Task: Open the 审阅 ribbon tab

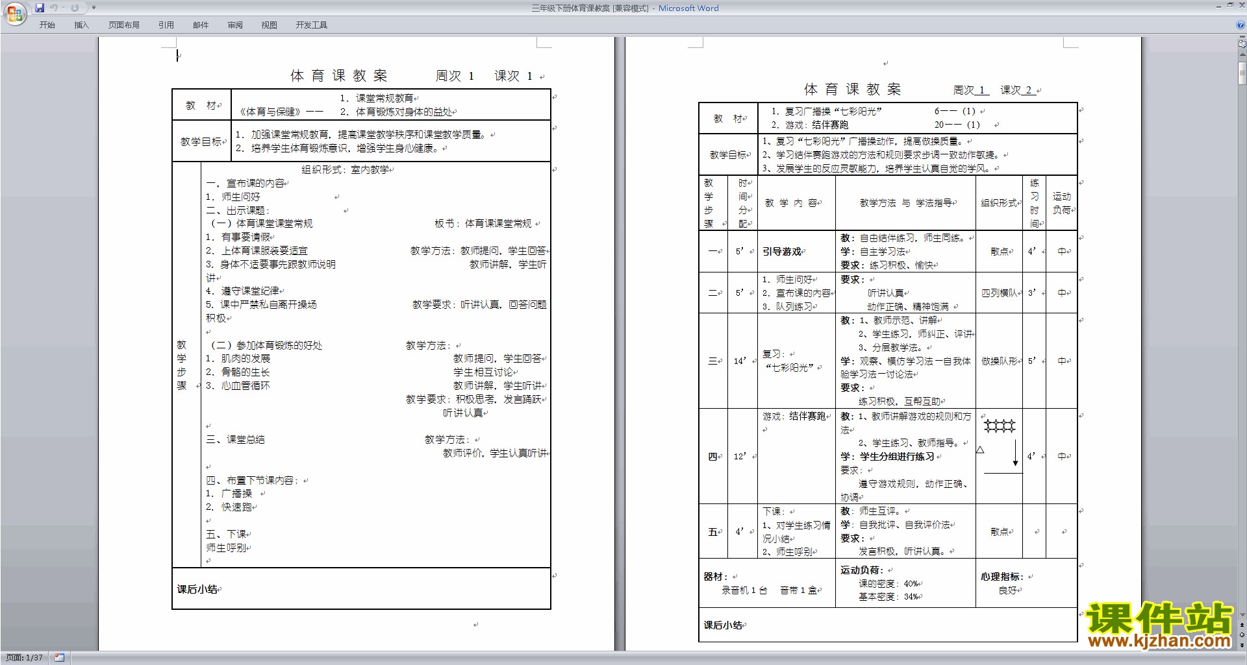Action: coord(235,25)
